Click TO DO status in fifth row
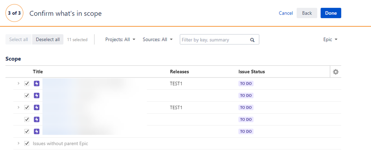Image resolution: width=371 pixels, height=154 pixels. click(x=246, y=131)
